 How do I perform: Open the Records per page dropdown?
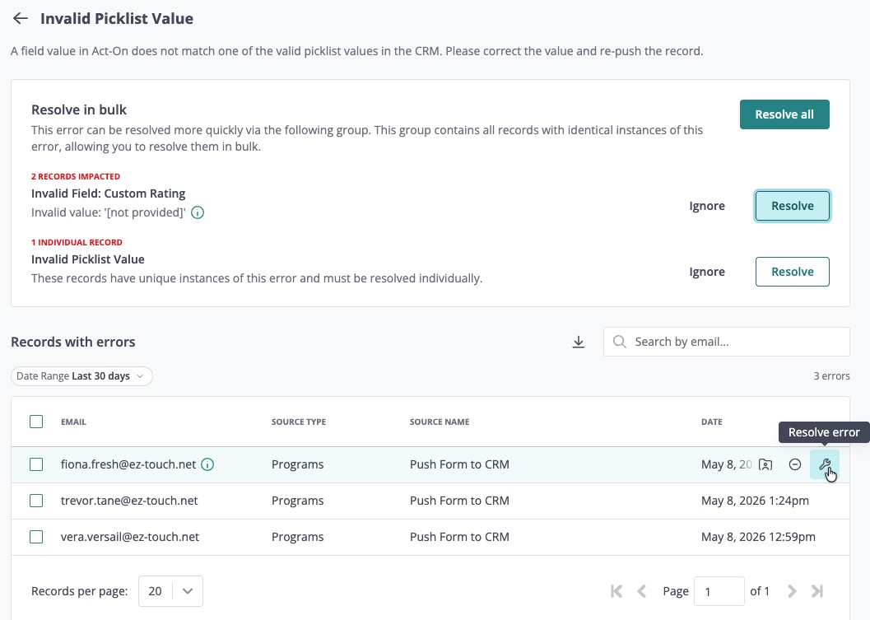[170, 591]
